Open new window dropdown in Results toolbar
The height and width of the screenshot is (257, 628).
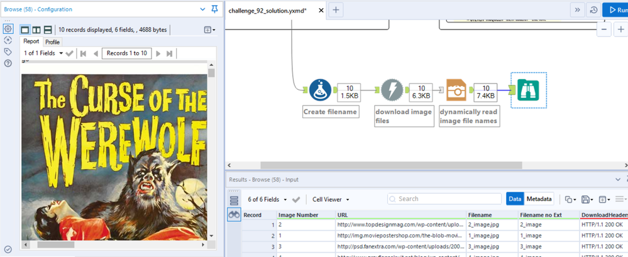[x=603, y=199]
